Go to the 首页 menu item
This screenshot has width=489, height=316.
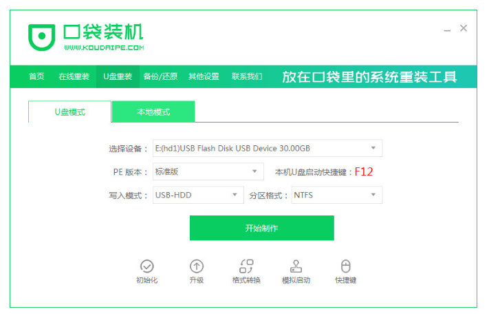36,76
